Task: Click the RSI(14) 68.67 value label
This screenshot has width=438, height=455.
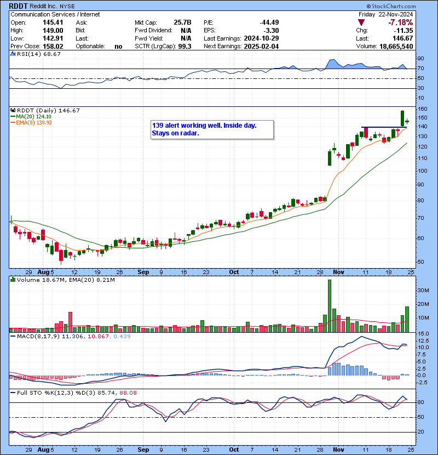Action: click(38, 54)
